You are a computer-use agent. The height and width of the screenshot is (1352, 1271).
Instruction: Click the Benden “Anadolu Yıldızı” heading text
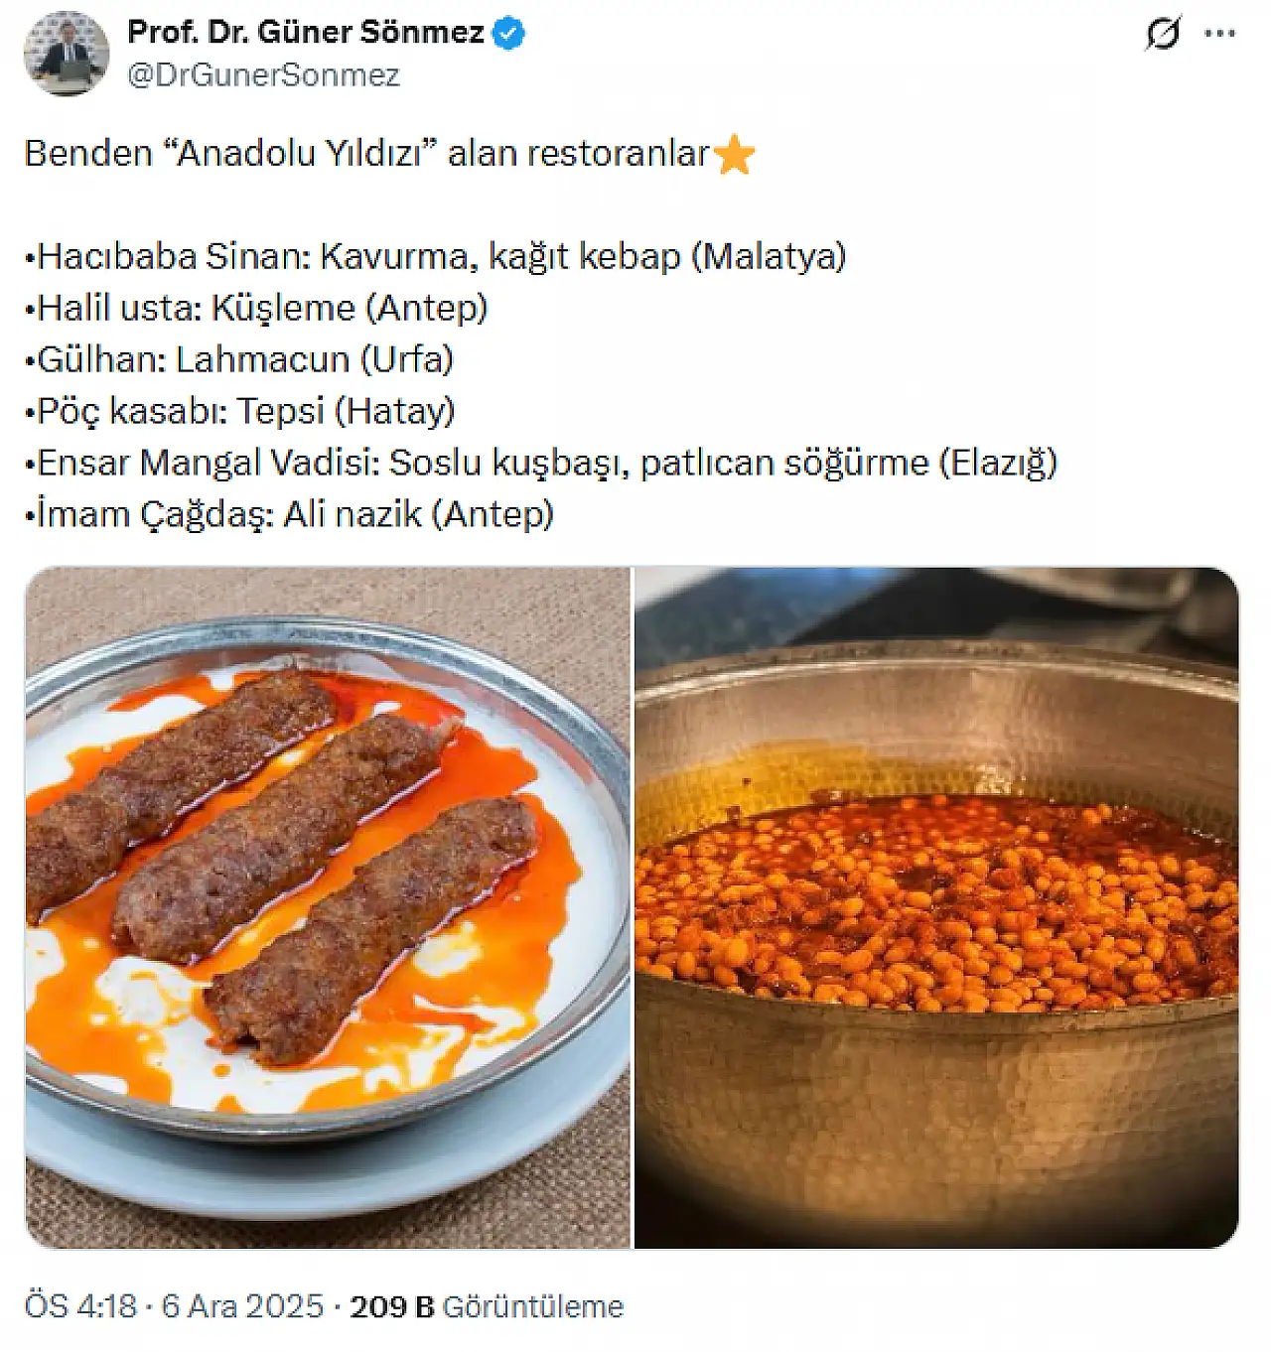[366, 154]
